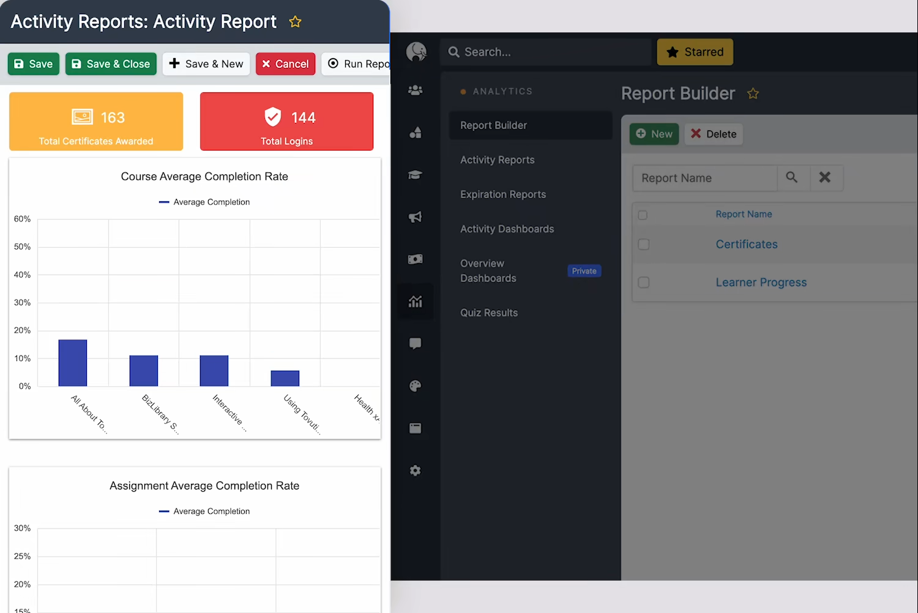
Task: Focus the Report Name filter field
Action: click(x=705, y=178)
